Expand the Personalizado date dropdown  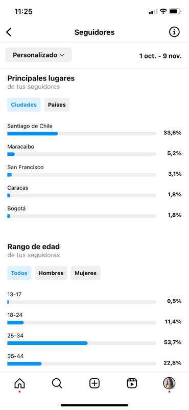pos(39,55)
